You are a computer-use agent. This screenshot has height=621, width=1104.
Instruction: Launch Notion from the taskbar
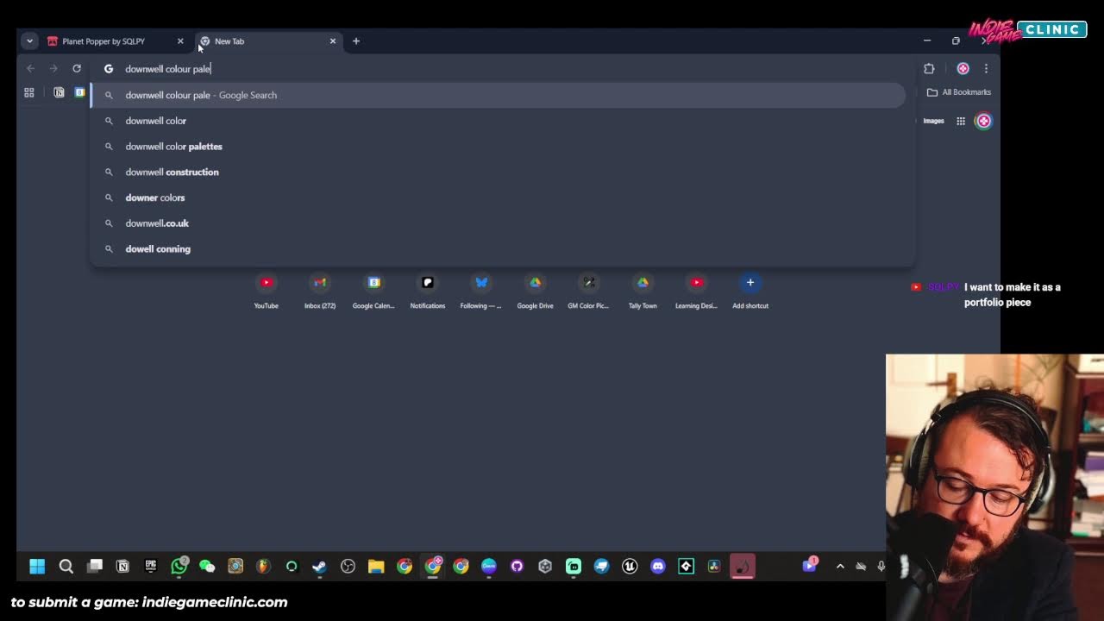pyautogui.click(x=122, y=567)
